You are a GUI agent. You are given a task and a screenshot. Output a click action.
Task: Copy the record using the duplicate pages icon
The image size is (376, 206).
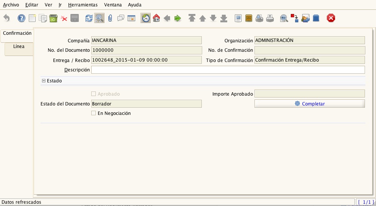(x=43, y=18)
